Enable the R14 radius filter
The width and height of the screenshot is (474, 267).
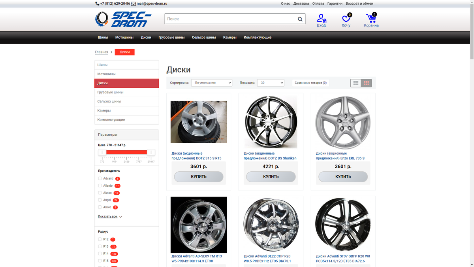(100, 254)
